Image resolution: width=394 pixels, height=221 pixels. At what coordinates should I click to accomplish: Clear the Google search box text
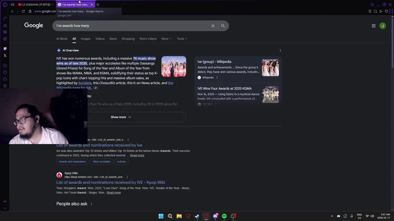click(213, 26)
